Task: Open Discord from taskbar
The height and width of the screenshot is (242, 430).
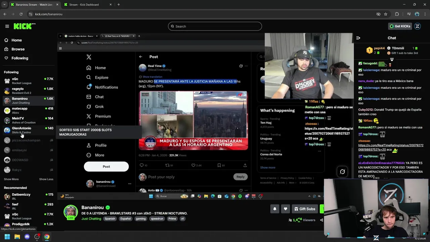Action: (27, 237)
